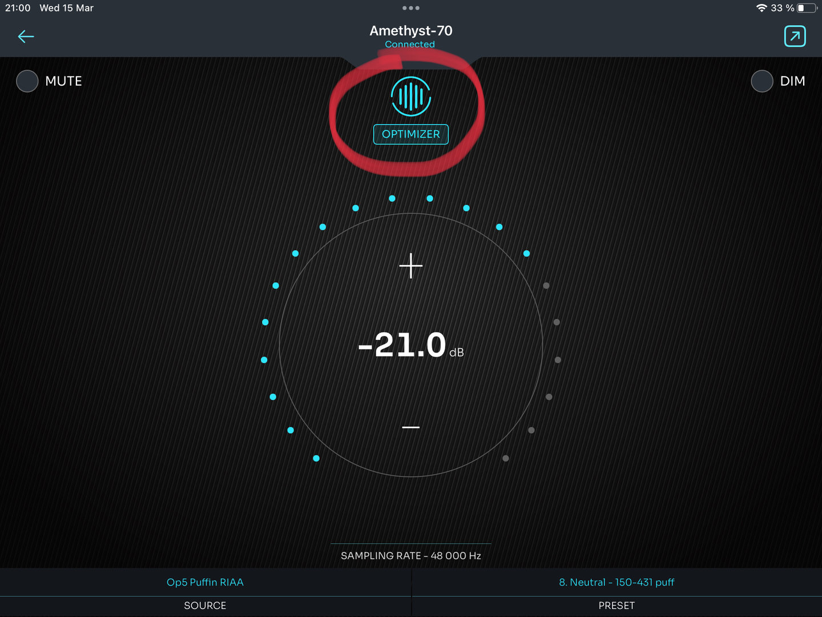Increase volume with the plus sign

click(411, 266)
